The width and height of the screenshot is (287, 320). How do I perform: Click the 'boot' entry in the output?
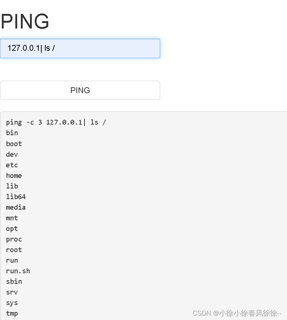pyautogui.click(x=14, y=144)
